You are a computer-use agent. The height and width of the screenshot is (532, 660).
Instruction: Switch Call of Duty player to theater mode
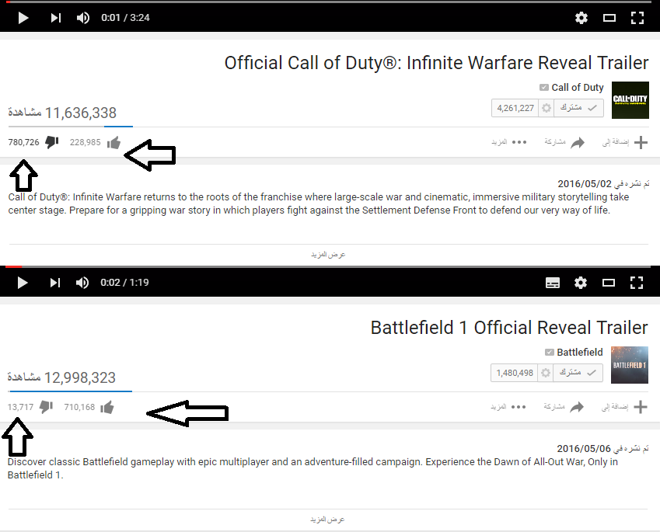pos(609,18)
